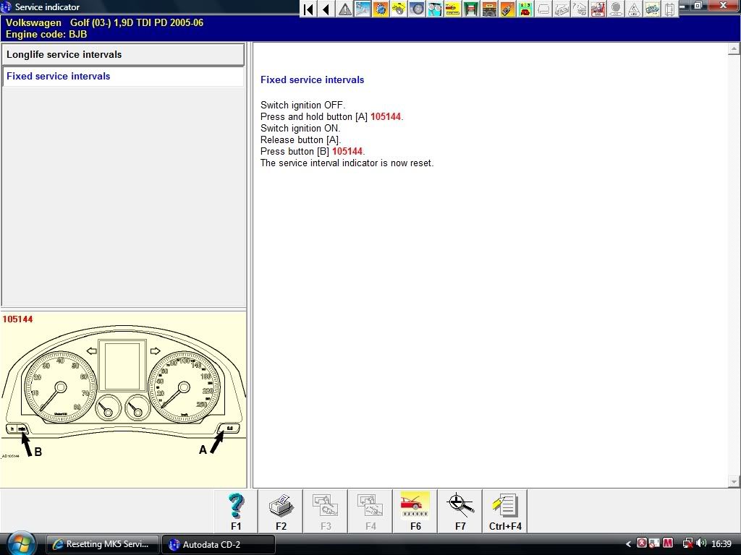Click the red M antivirus tray icon
The height and width of the screenshot is (555, 741).
668,543
